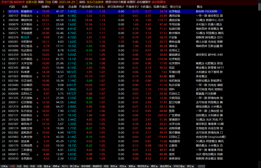Click the R marker beside 东方创业
Image resolution: width=261 pixels, height=168 pixels.
click(x=37, y=112)
